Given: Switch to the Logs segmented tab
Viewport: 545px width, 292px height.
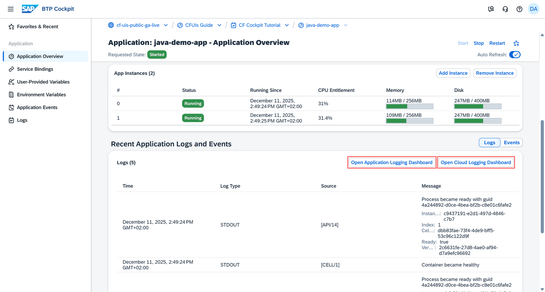Looking at the screenshot, I should (x=489, y=143).
